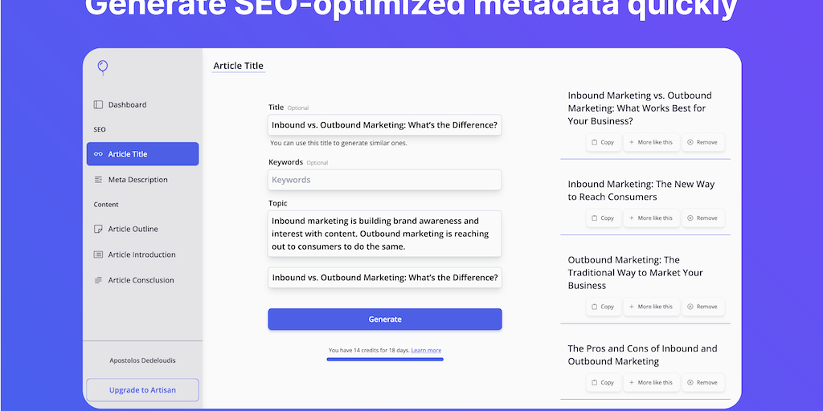Click into the Topic text area
The image size is (823, 411).
click(x=384, y=234)
